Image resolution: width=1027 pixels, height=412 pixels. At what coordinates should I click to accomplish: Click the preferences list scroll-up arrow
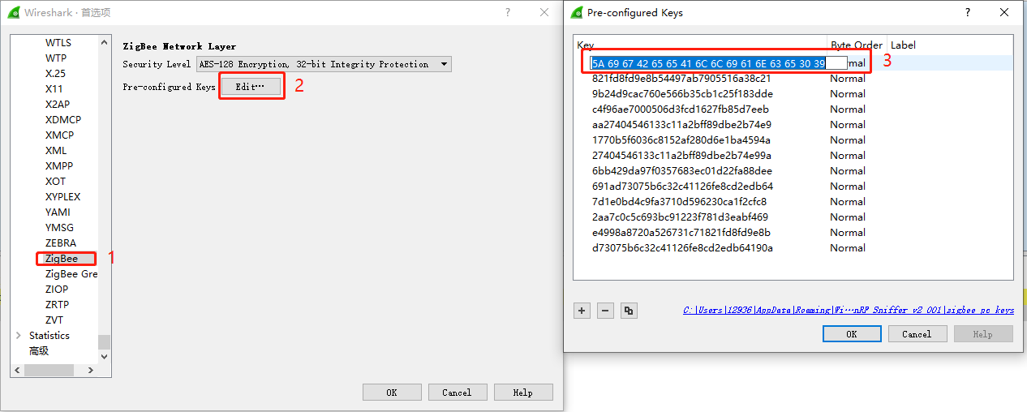104,41
